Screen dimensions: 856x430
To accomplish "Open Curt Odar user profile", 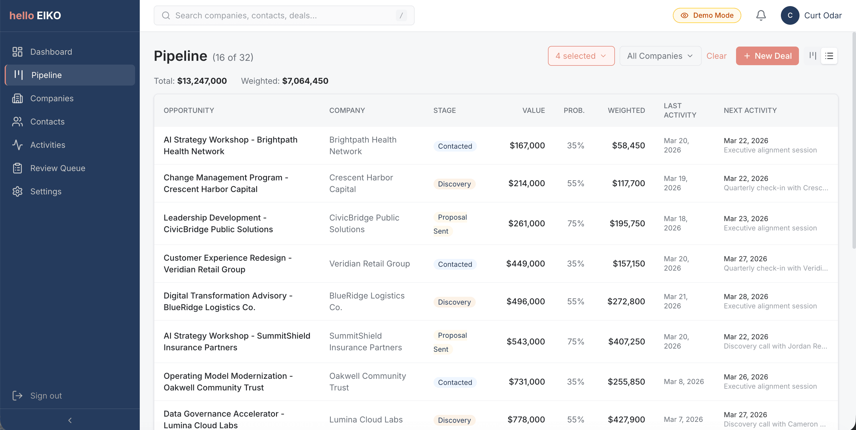I will pos(811,15).
